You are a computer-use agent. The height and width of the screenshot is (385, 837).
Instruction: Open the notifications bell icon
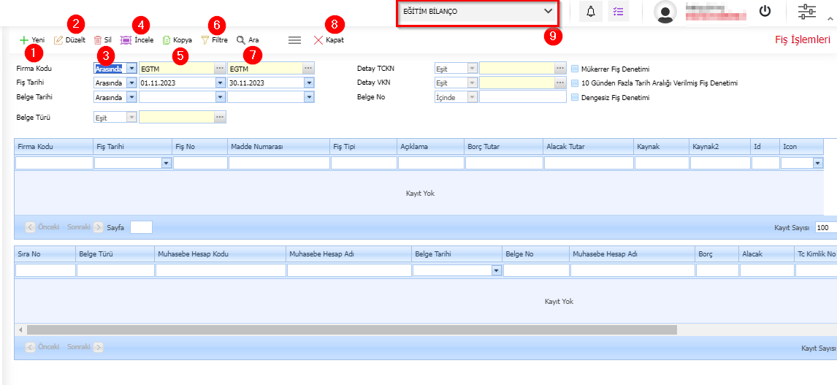[x=590, y=12]
